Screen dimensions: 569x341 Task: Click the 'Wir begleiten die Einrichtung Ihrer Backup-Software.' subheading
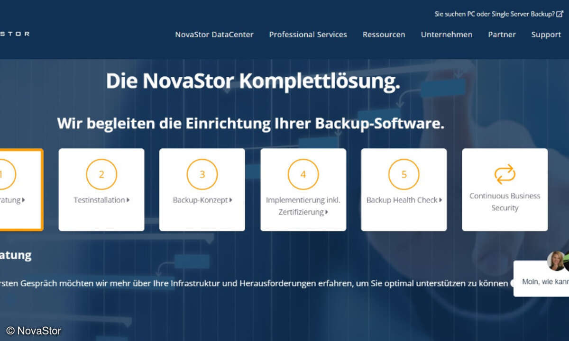point(251,123)
